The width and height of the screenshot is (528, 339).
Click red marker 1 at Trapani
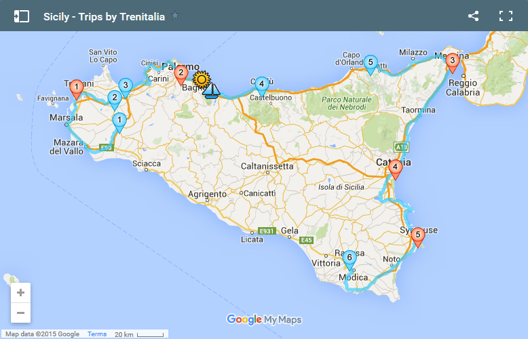[x=77, y=88]
